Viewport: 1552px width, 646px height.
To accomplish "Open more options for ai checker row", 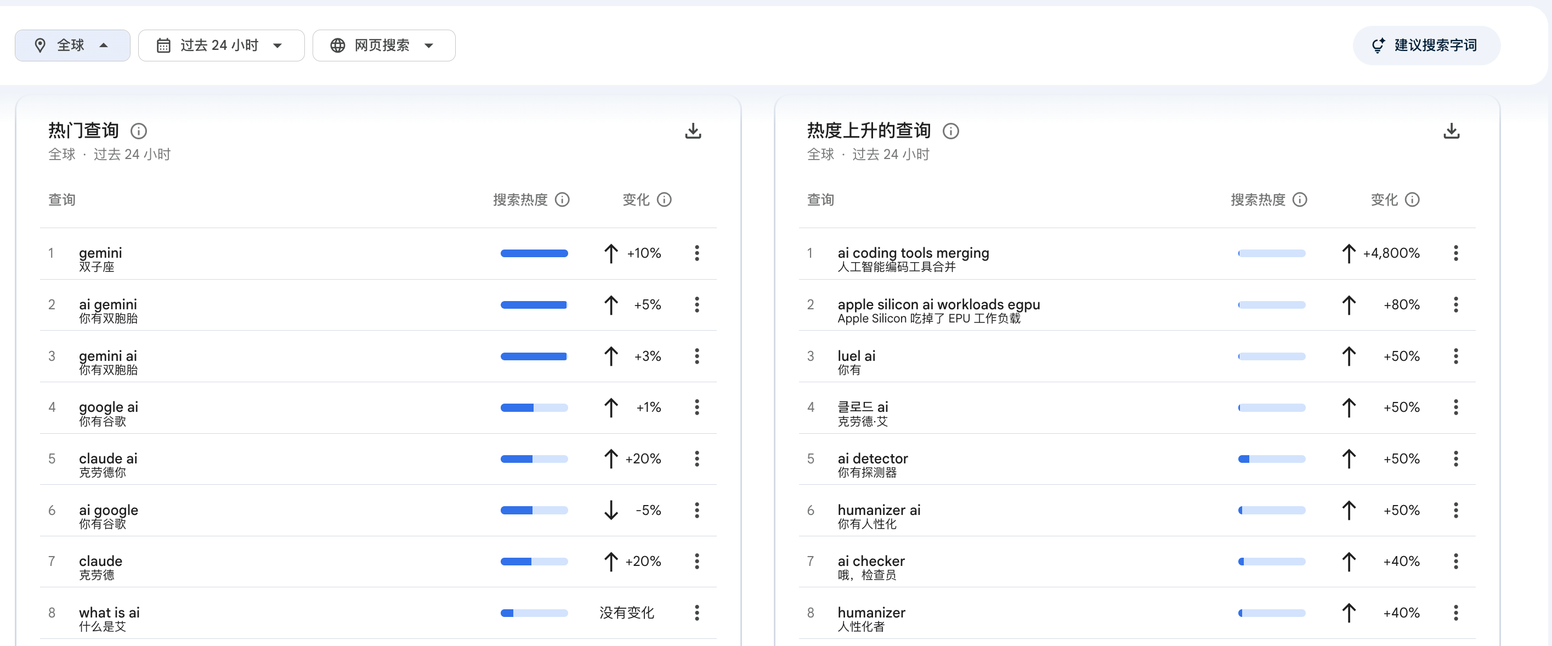I will (1455, 562).
